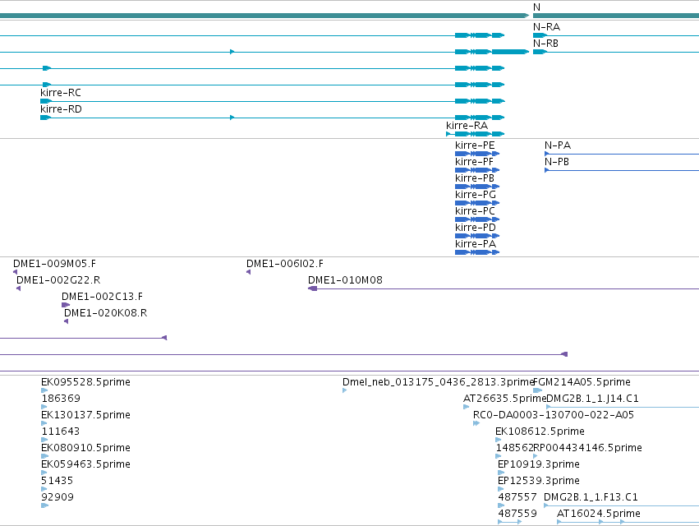The width and height of the screenshot is (699, 526).
Task: Click the kirre-PA protein feature
Action: [476, 244]
